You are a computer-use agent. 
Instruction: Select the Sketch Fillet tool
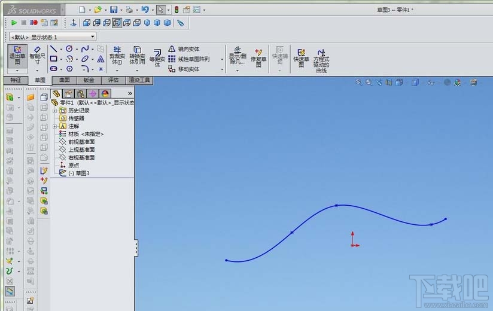pos(85,69)
